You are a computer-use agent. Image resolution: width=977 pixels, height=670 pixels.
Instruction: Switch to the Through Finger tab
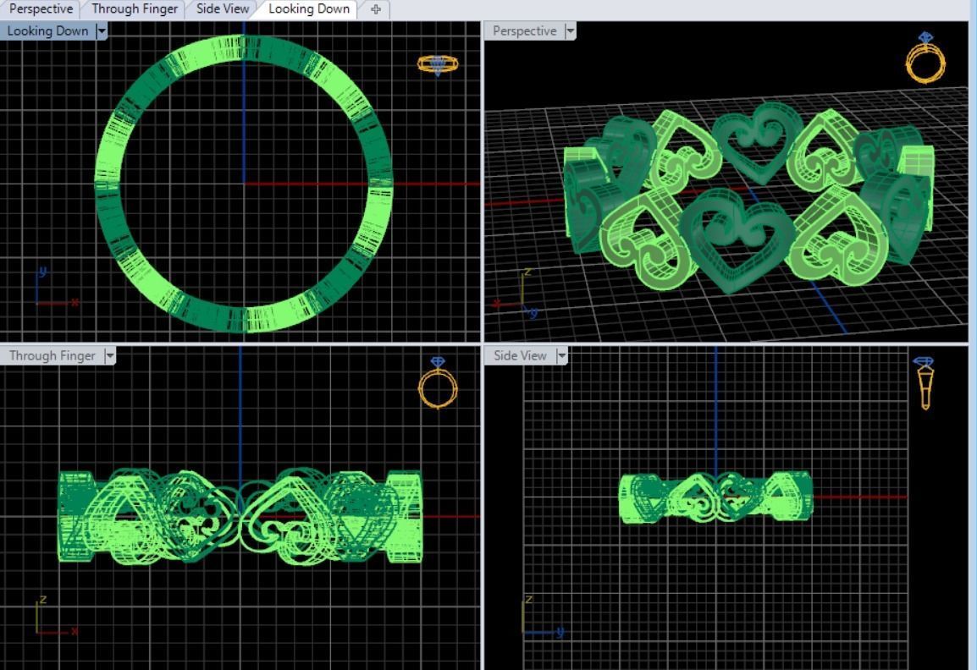[135, 8]
